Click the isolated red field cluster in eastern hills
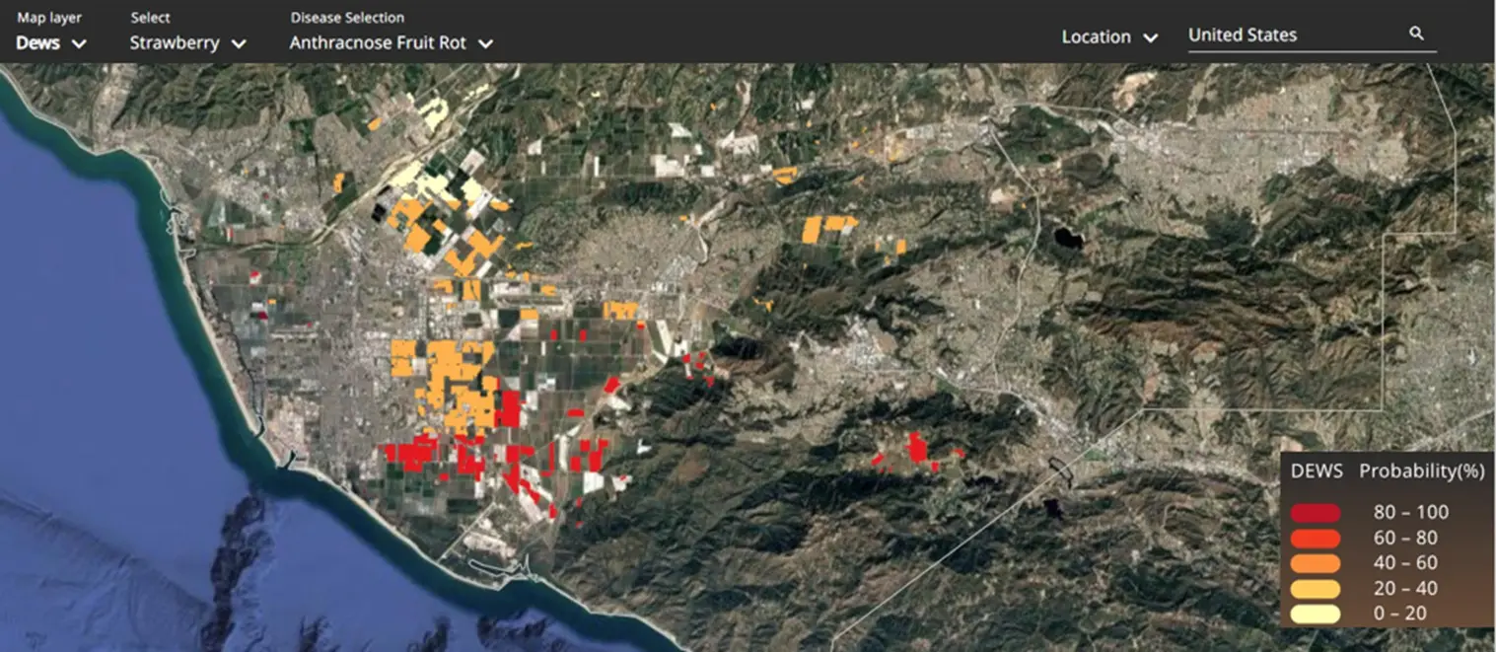 click(x=918, y=449)
